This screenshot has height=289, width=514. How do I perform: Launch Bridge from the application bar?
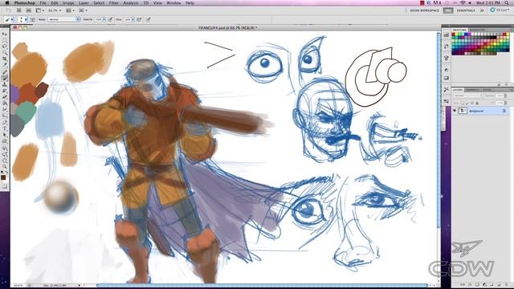point(18,10)
